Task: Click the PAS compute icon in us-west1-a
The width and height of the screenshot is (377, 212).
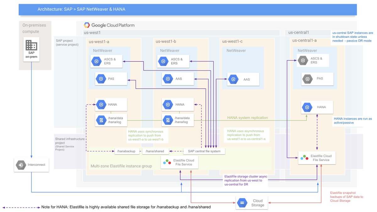Action: pyautogui.click(x=101, y=78)
